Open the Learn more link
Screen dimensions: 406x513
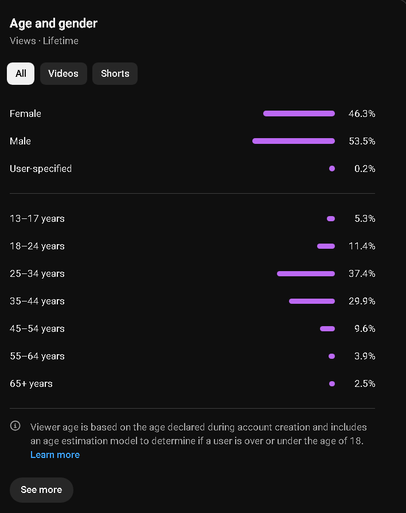(55, 455)
